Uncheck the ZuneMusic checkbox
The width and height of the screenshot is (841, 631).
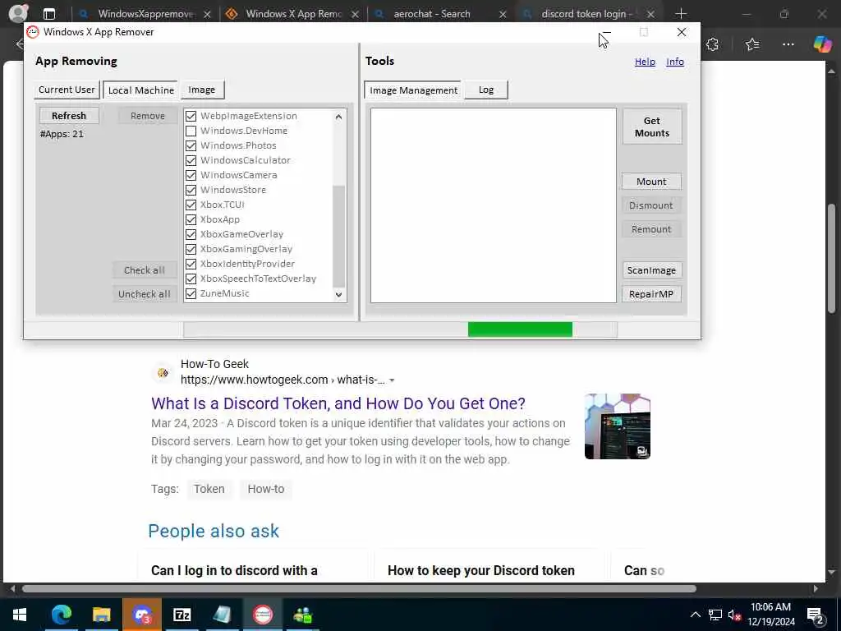click(x=191, y=293)
